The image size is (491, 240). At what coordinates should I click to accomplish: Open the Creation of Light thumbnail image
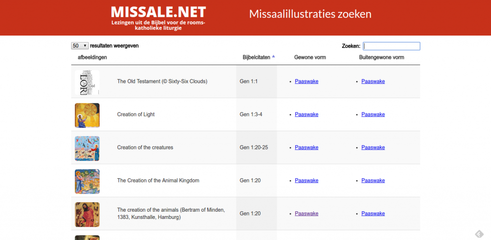coord(87,115)
